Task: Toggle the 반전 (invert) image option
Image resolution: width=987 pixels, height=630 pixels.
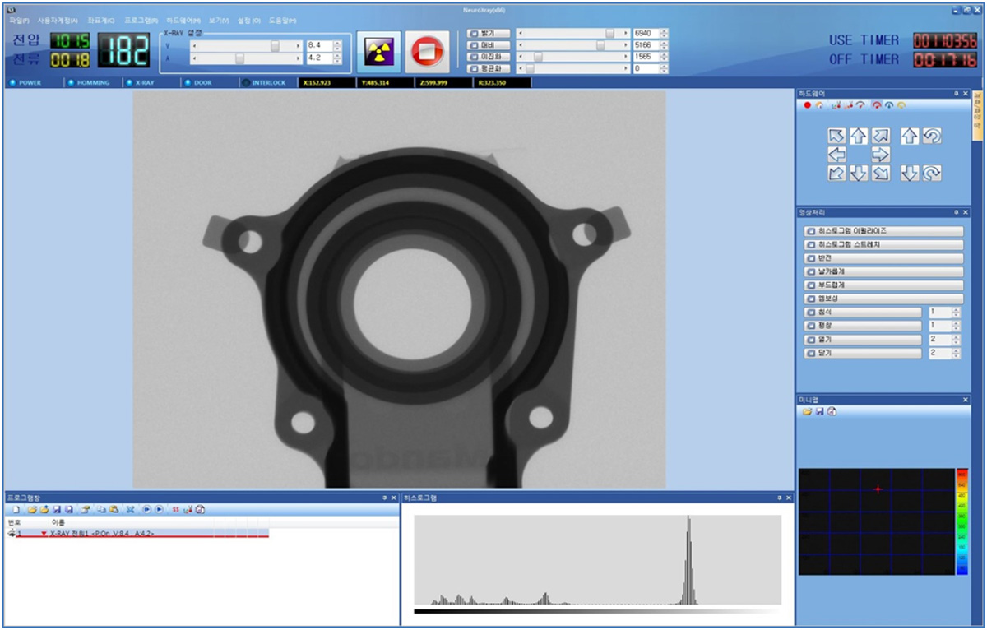Action: pos(883,258)
